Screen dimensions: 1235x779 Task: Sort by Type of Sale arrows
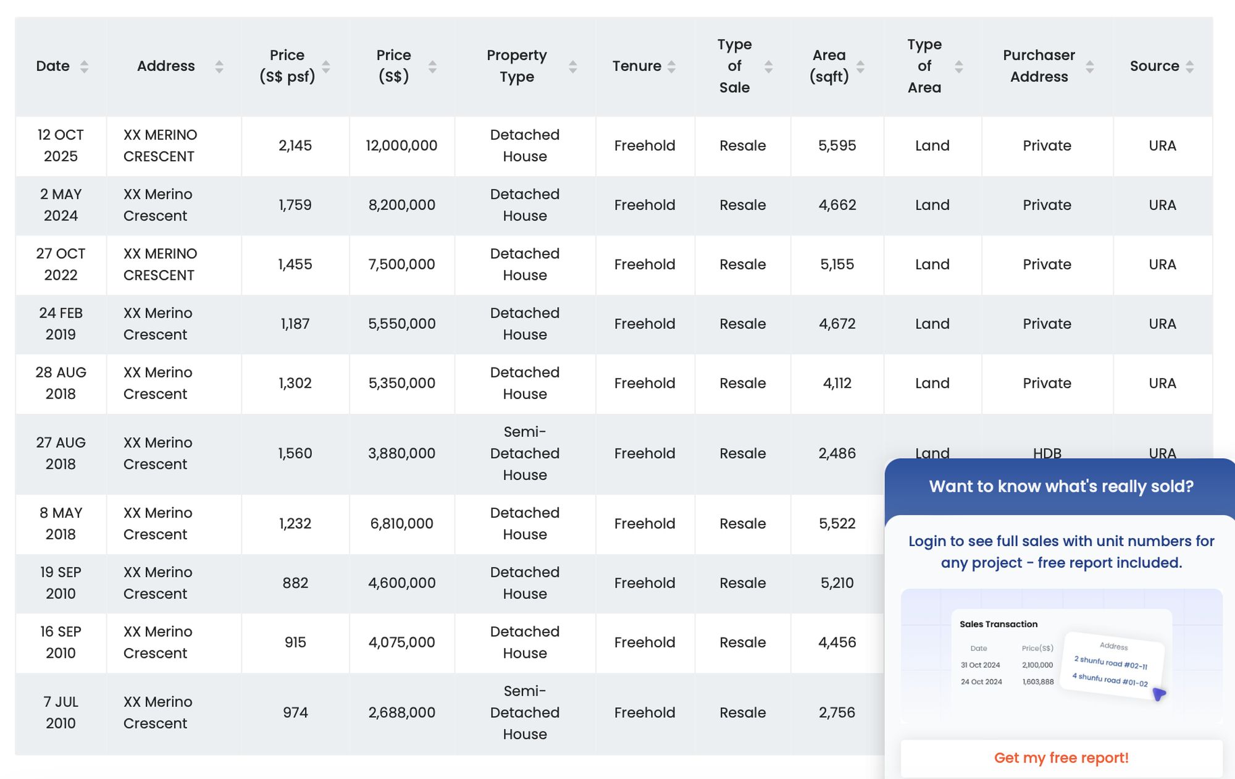pyautogui.click(x=768, y=67)
